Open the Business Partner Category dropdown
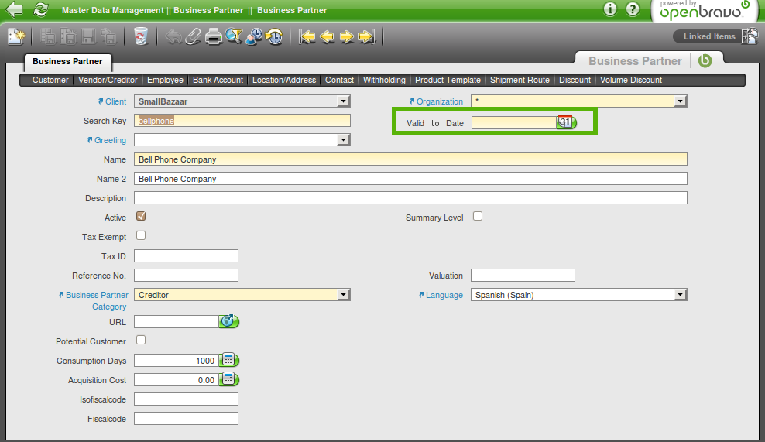The width and height of the screenshot is (765, 442). click(x=344, y=295)
